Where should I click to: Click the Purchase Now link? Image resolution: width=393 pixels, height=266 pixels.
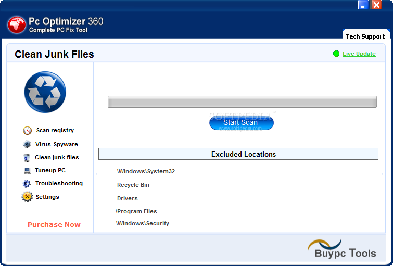point(54,225)
